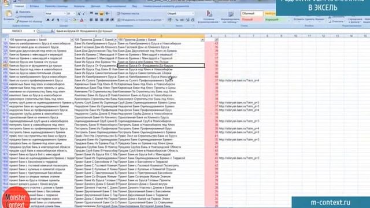Click the Increase Font Size icon
Screen dimensions: 370x208
(x=79, y=14)
